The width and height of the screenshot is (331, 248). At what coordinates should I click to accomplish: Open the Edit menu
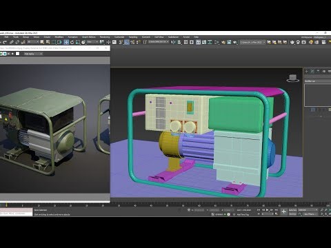pyautogui.click(x=6, y=37)
